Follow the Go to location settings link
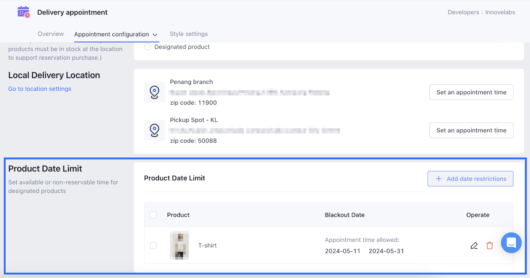Image resolution: width=530 pixels, height=278 pixels. 40,89
